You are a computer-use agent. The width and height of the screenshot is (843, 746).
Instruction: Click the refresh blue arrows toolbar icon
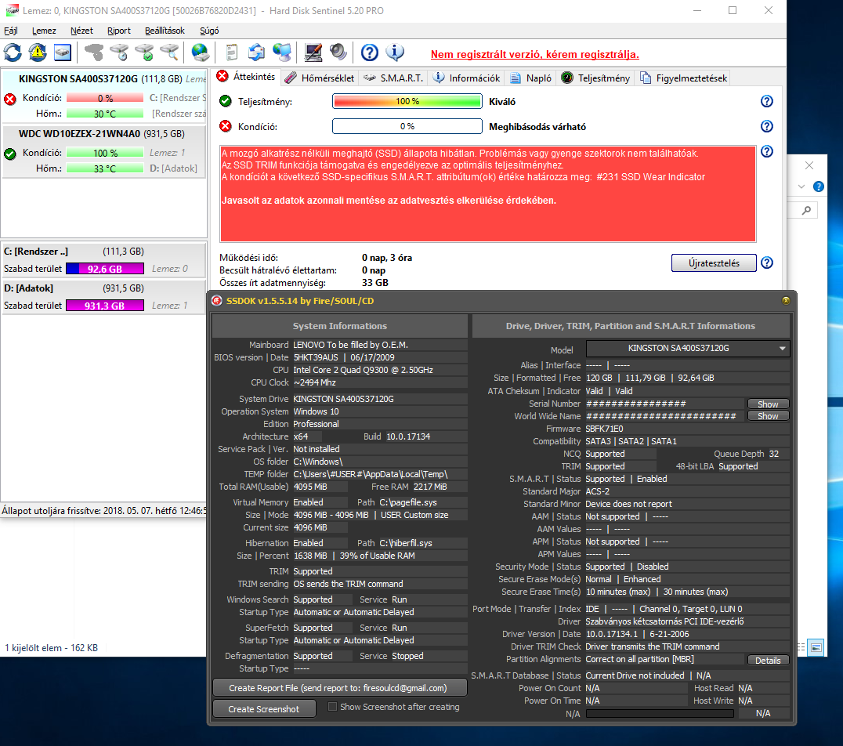coord(13,53)
